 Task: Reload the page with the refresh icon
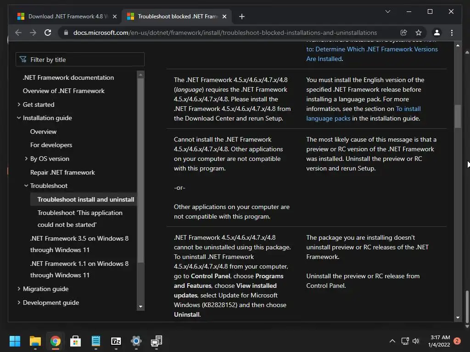coord(48,33)
